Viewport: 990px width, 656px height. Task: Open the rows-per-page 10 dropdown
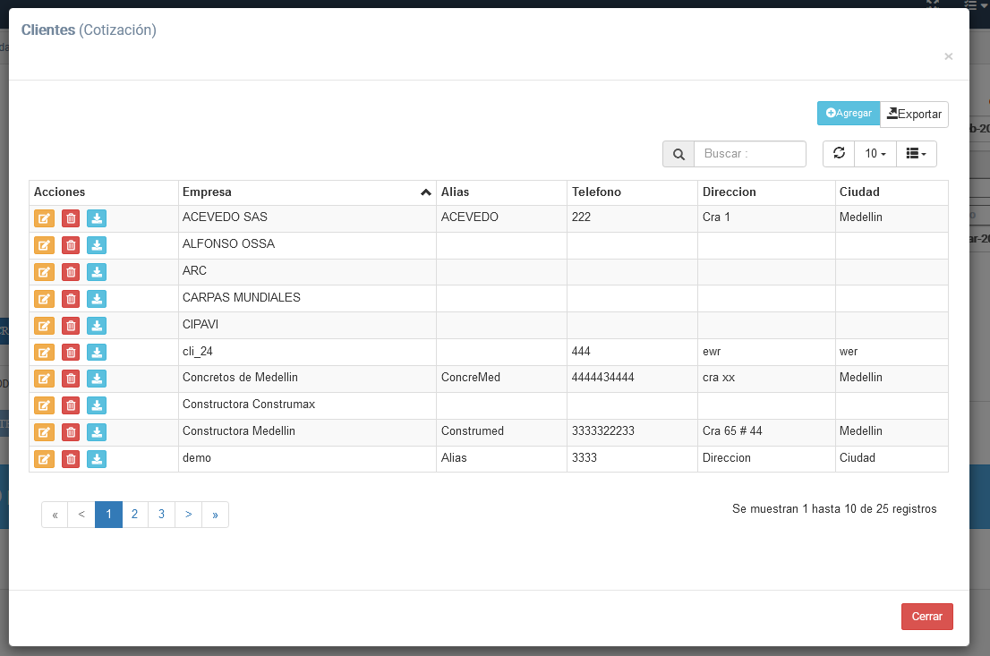(875, 154)
